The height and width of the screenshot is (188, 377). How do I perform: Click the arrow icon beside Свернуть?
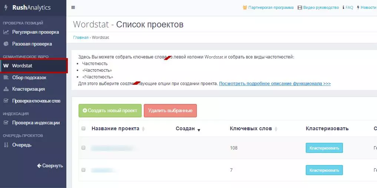coord(39,166)
